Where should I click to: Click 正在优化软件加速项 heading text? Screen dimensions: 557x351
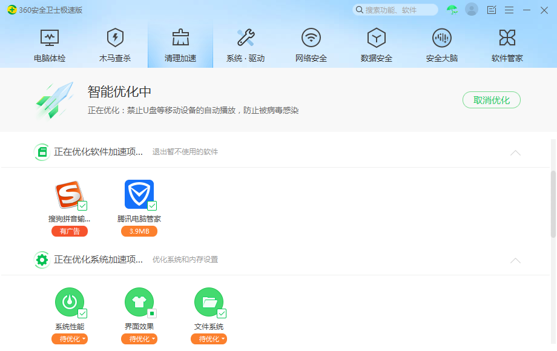[99, 152]
